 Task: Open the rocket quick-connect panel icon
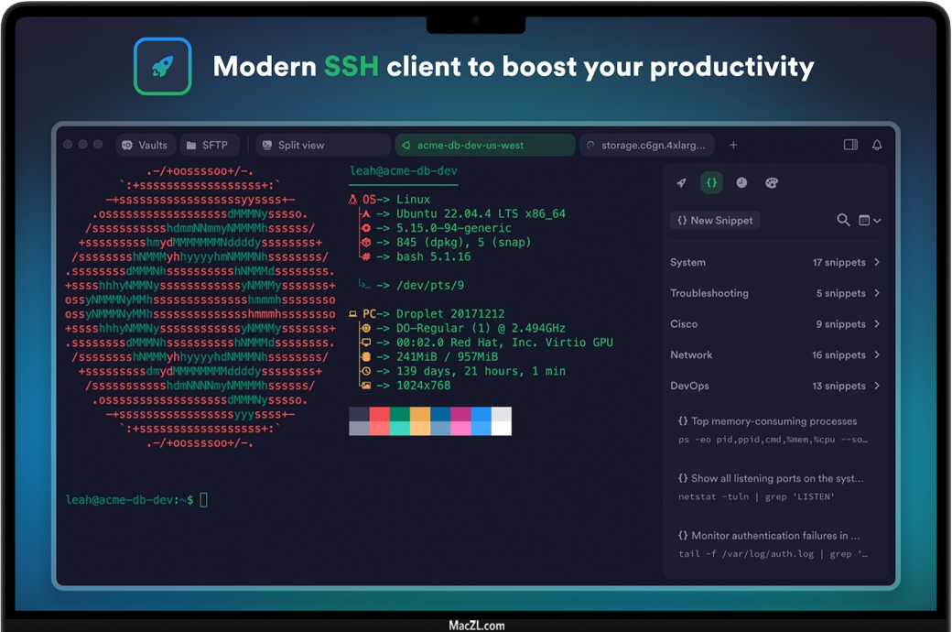point(681,182)
